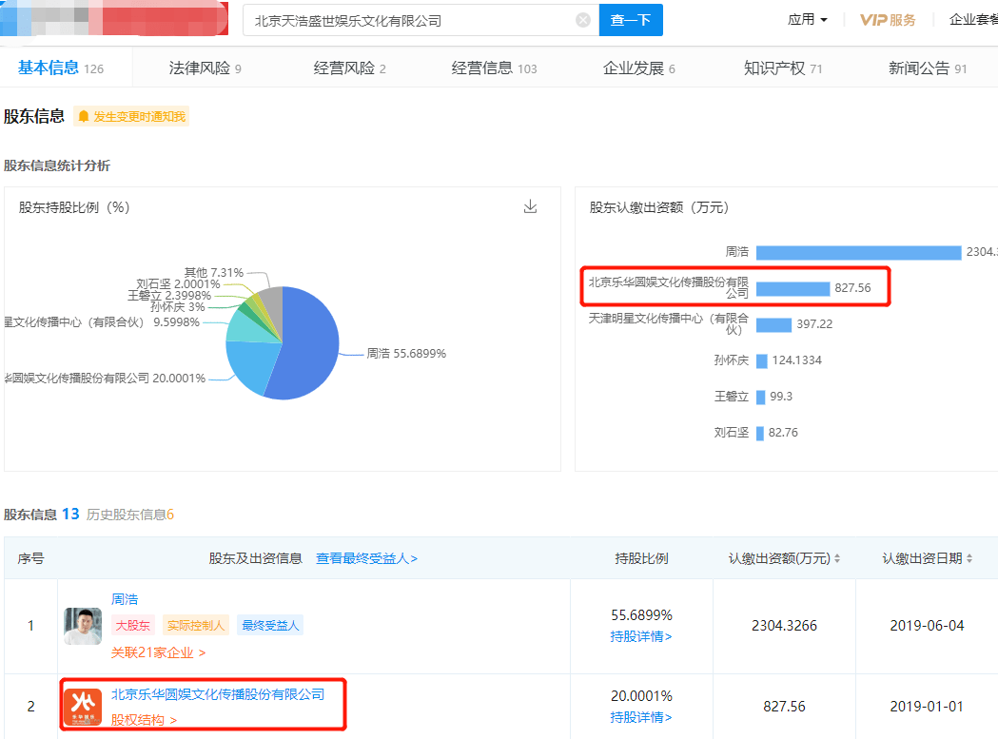The height and width of the screenshot is (739, 998).
Task: Select the 2304.3266 capital cell
Action: 784,626
